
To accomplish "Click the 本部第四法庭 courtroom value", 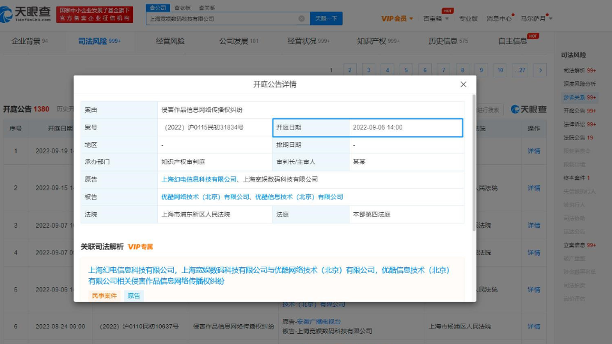I will 372,214.
